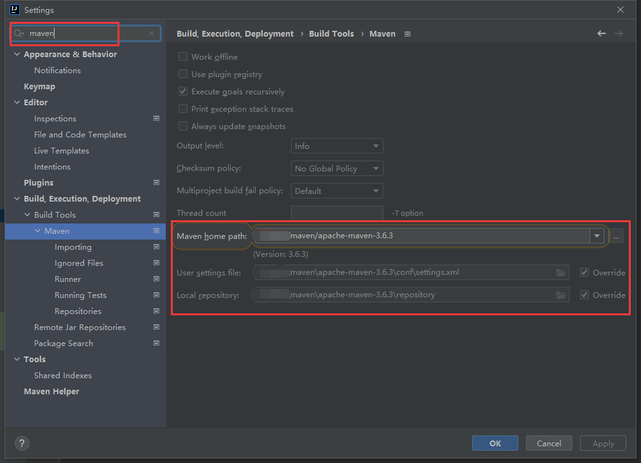Focus the settings search field
The width and height of the screenshot is (641, 463).
coord(86,33)
